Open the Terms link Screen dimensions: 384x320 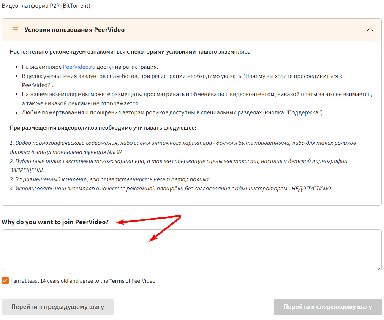(x=117, y=281)
